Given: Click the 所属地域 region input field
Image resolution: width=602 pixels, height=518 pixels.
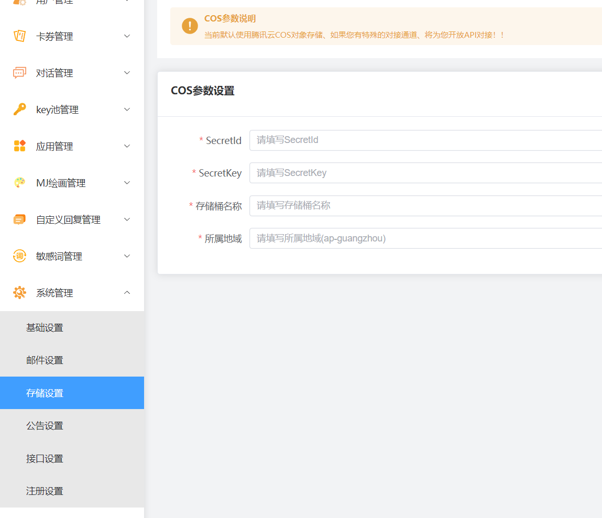Looking at the screenshot, I should pyautogui.click(x=425, y=238).
